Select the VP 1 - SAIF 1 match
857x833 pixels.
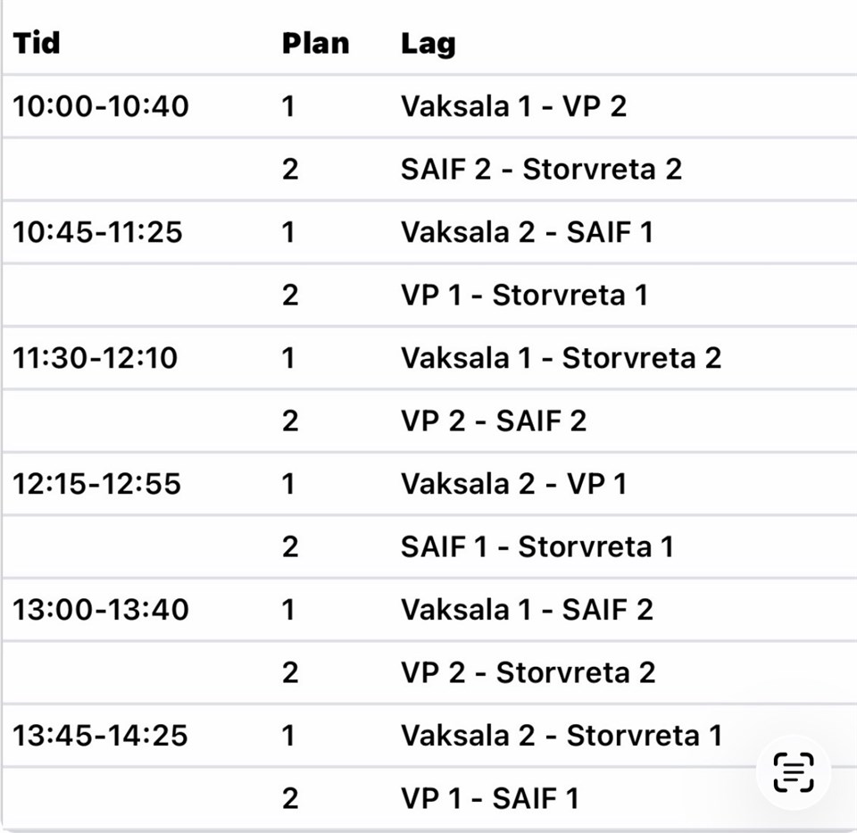(x=490, y=798)
